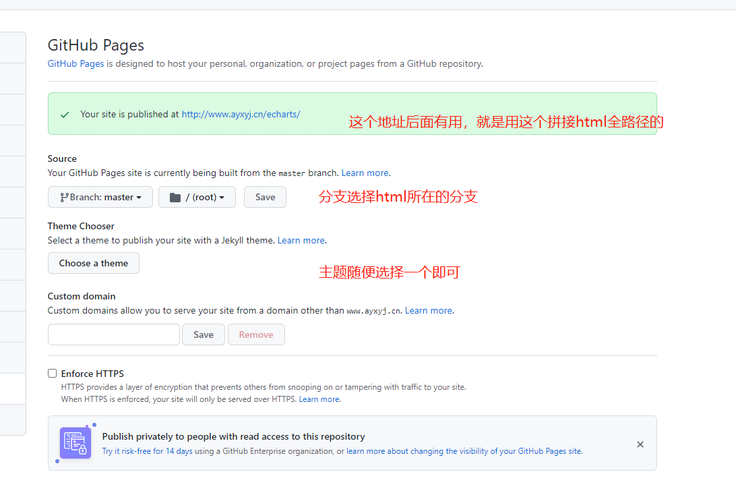
Task: Dismiss the private publishing banner with the X
Action: click(640, 444)
